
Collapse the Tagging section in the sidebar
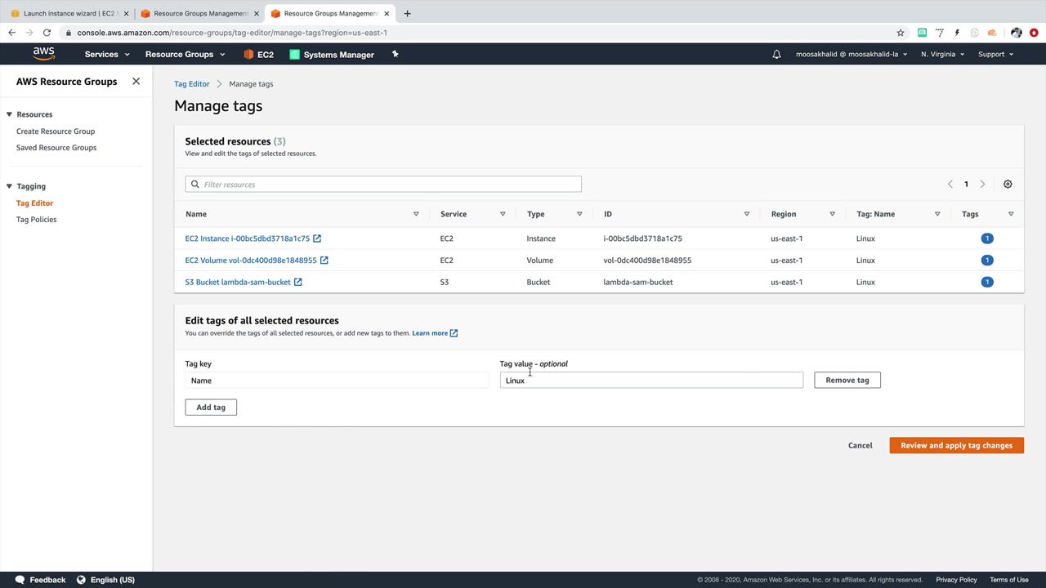point(9,186)
